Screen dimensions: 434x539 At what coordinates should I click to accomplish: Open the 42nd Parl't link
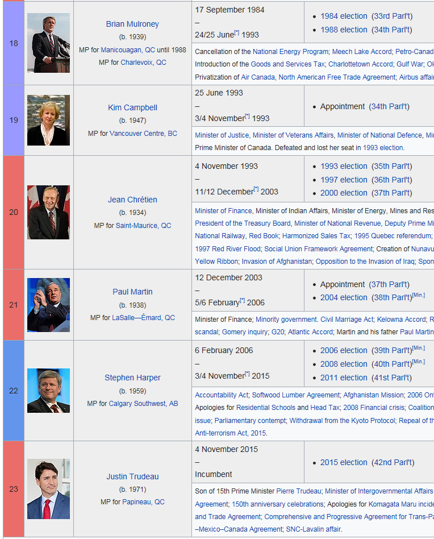(x=393, y=462)
